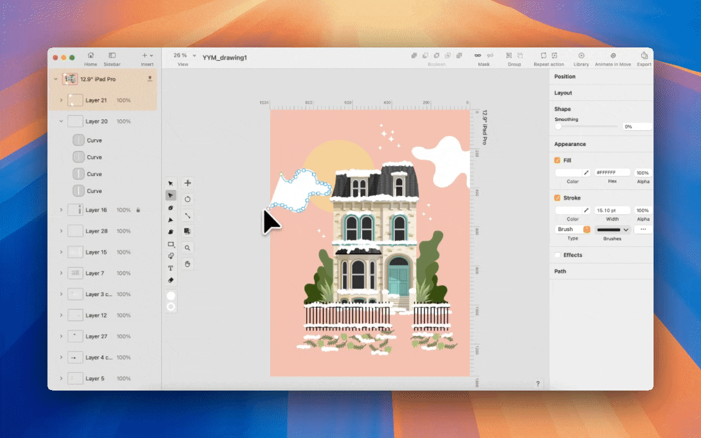Viewport: 701px width, 438px height.
Task: Open the stroke Type Brush dropdown
Action: pyautogui.click(x=573, y=229)
